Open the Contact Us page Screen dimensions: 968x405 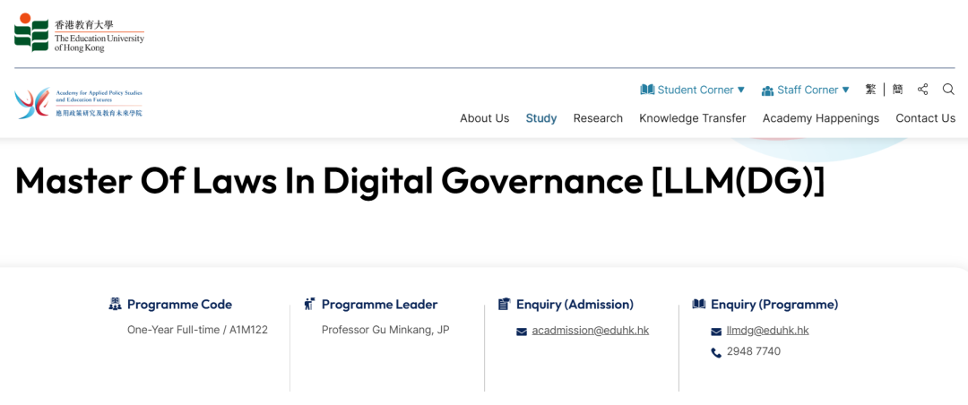point(925,118)
